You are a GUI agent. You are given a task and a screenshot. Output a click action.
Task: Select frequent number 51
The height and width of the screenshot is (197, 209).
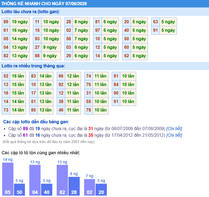33,102
